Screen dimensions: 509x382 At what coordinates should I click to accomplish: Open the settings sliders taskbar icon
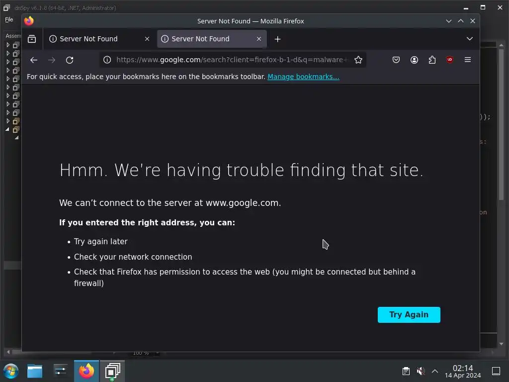pos(60,371)
